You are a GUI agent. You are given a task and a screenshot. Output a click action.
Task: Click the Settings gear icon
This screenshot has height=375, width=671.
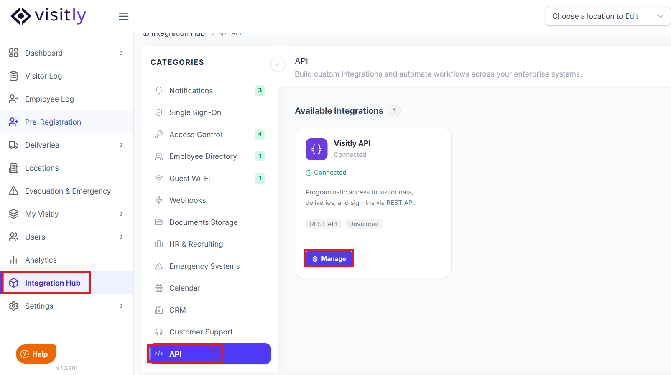(x=14, y=306)
